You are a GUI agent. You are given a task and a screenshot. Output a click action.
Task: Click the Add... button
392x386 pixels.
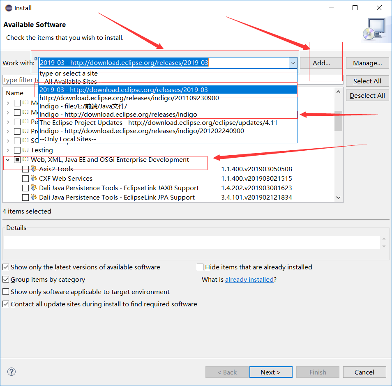coord(321,63)
